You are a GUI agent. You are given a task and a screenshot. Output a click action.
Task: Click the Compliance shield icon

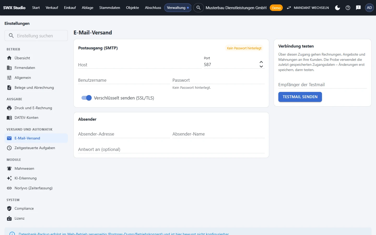9,208
